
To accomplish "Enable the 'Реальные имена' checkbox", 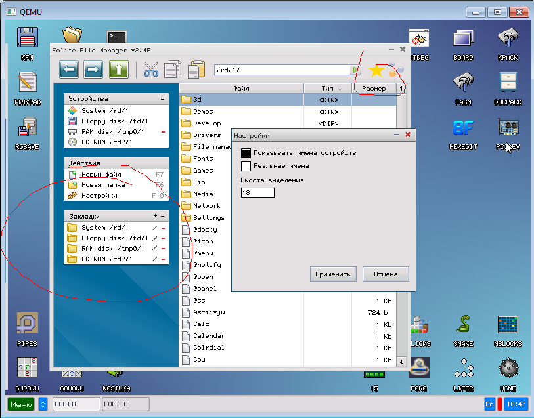I will (x=246, y=166).
